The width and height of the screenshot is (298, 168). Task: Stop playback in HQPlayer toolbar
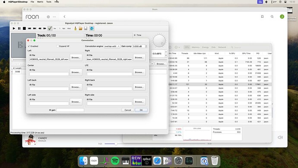point(24,29)
